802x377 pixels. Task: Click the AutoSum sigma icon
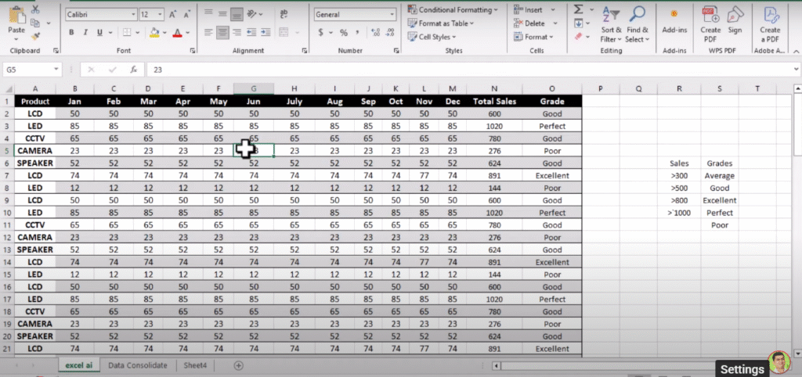(579, 9)
